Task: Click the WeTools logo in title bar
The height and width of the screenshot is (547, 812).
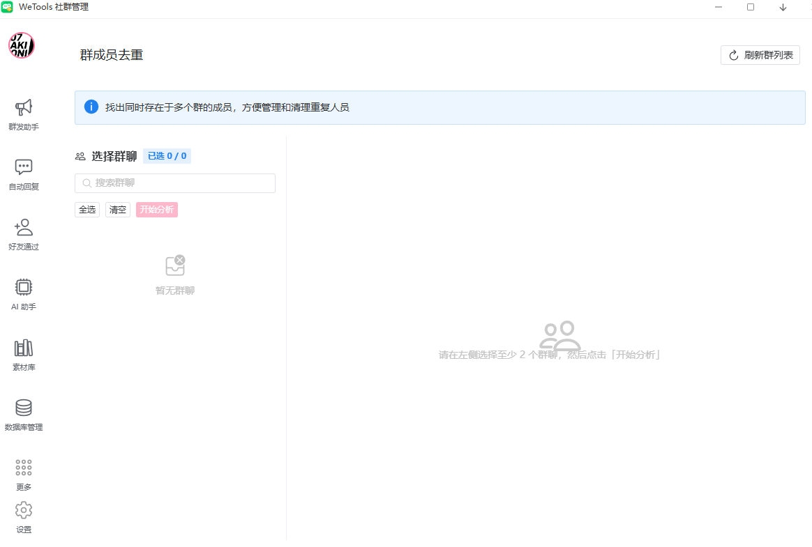Action: tap(8, 7)
